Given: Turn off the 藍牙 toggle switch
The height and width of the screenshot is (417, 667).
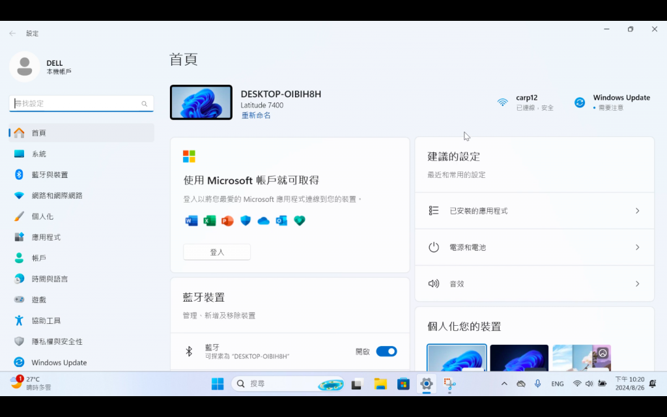Looking at the screenshot, I should 386,351.
